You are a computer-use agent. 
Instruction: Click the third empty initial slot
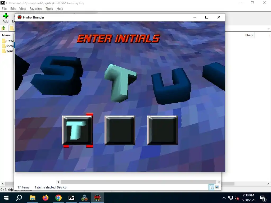162,130
